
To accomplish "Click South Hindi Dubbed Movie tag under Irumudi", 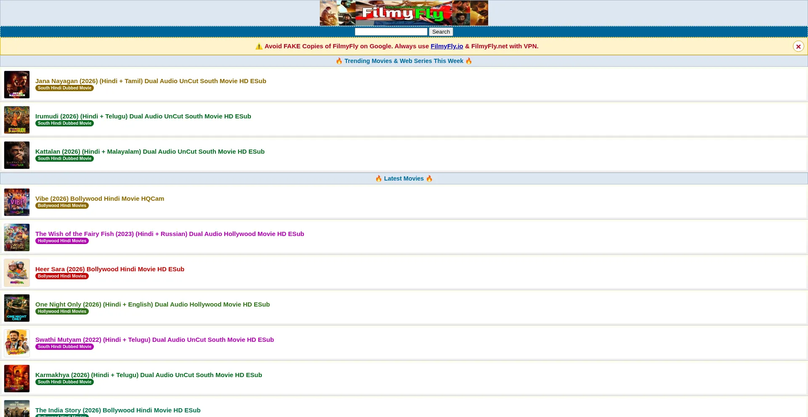I will (x=64, y=123).
